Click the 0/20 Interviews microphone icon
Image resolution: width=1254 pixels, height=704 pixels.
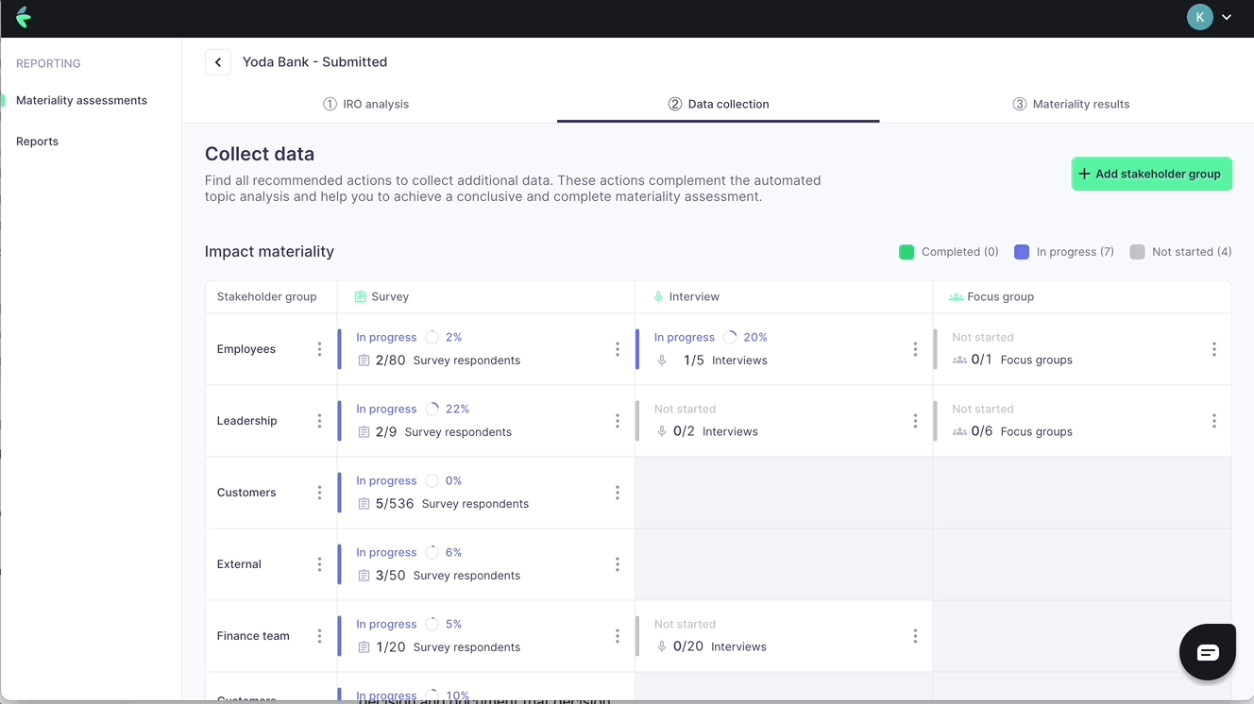tap(662, 646)
